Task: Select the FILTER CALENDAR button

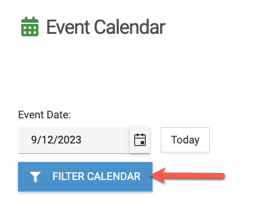Action: pos(85,177)
